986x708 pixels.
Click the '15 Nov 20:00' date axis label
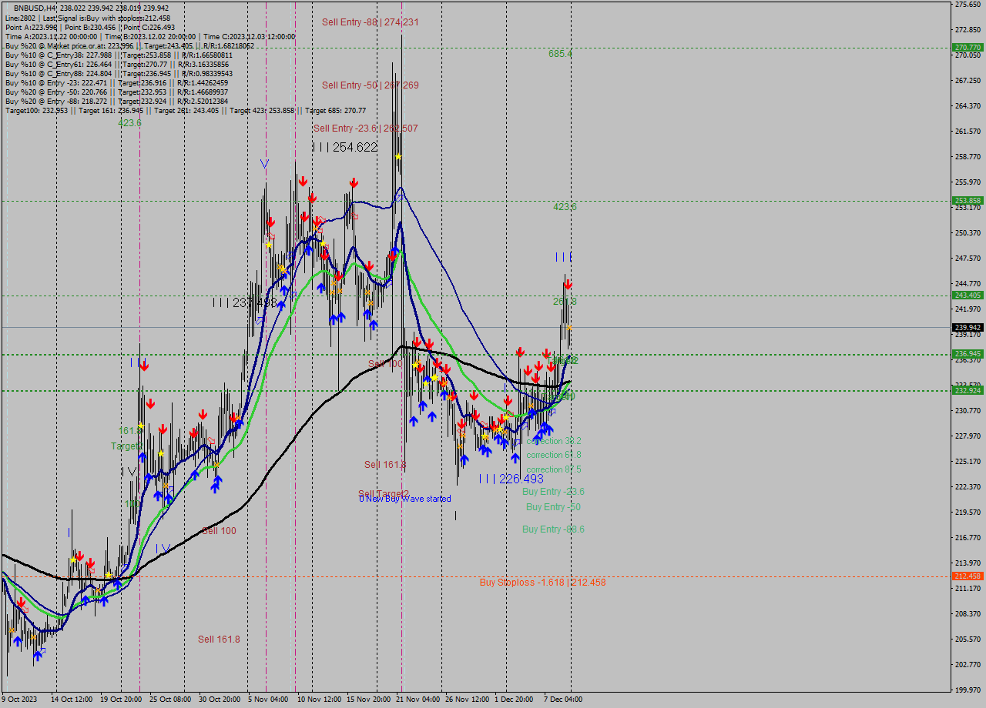(x=368, y=700)
